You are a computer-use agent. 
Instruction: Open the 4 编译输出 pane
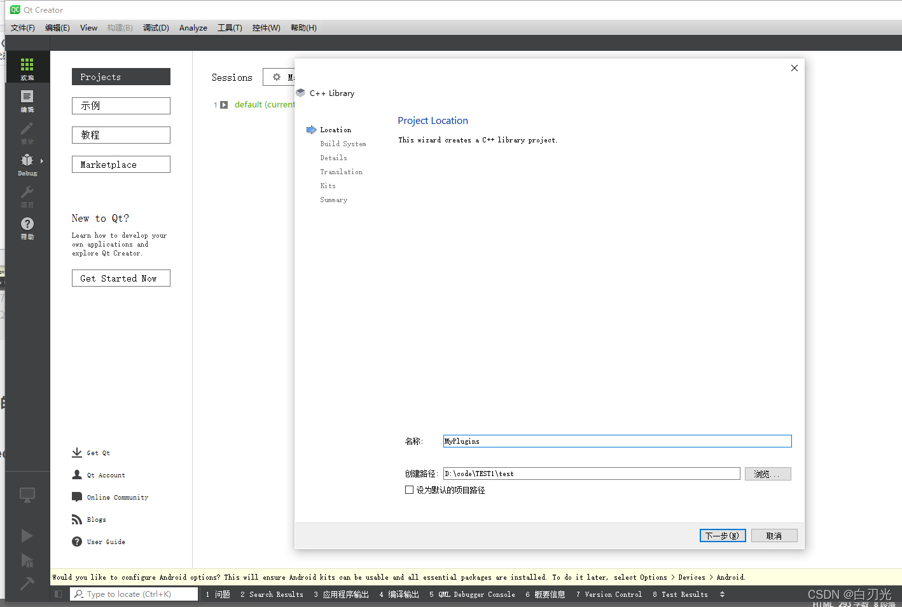click(399, 594)
